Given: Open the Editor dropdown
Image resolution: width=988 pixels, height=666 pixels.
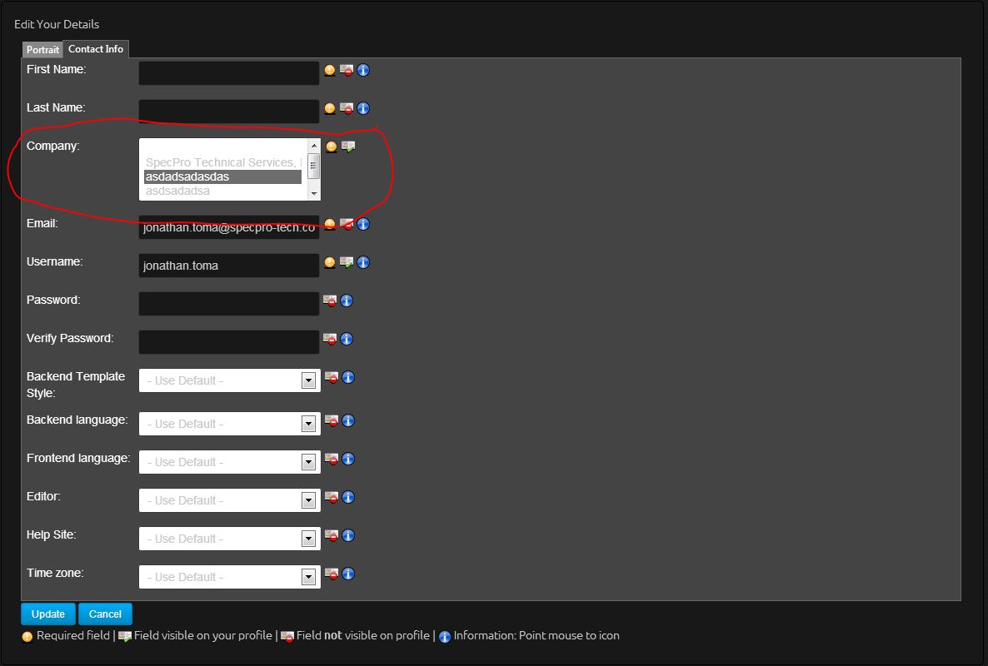Looking at the screenshot, I should pos(230,500).
